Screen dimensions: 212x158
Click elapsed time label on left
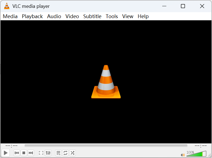click(11, 146)
